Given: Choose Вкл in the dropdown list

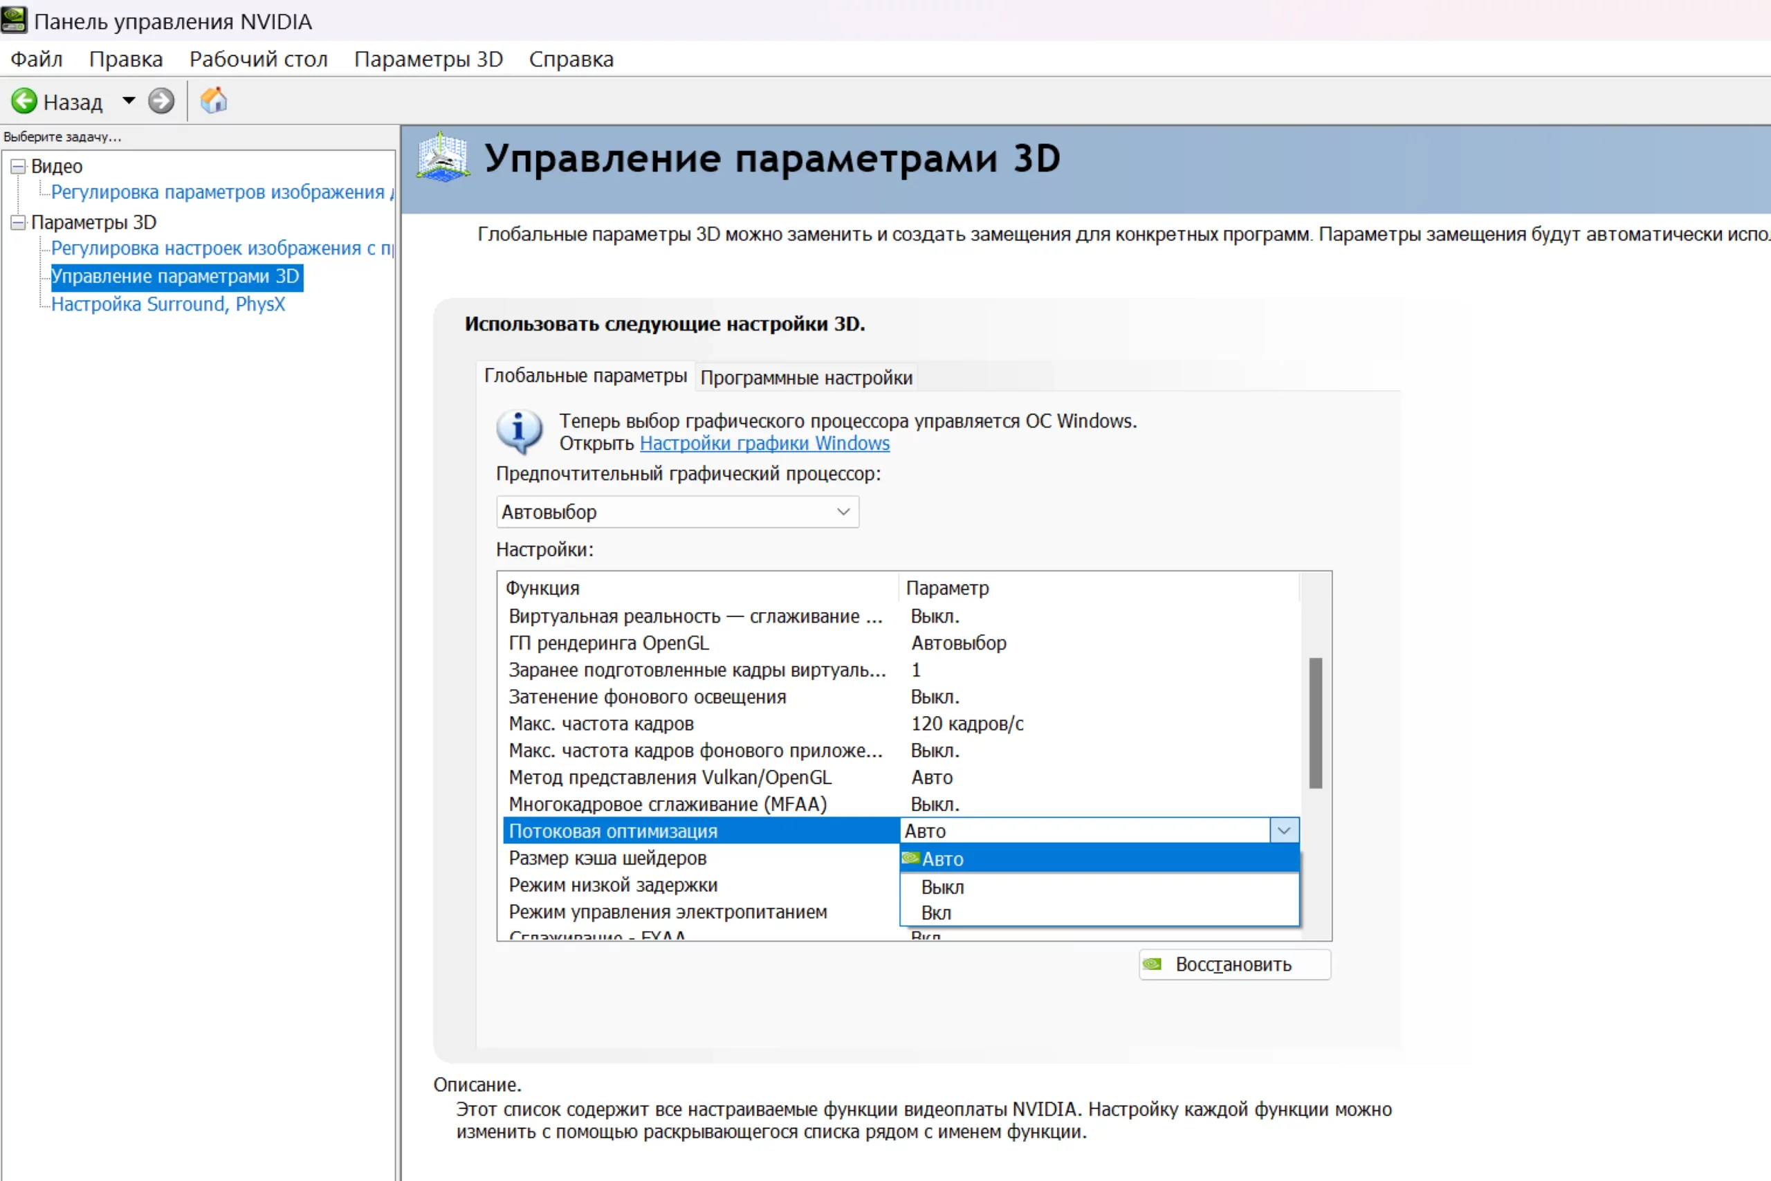Looking at the screenshot, I should (936, 913).
